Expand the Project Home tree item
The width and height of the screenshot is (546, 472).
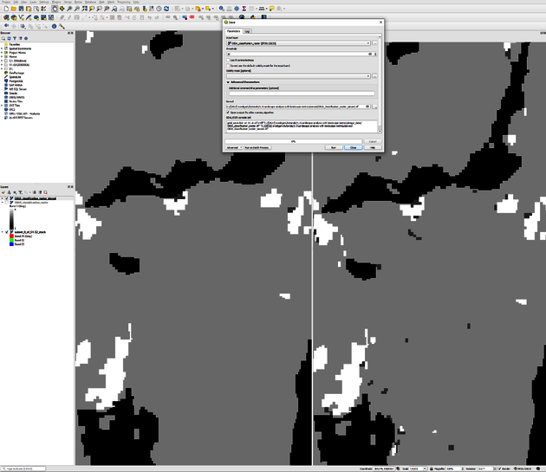tap(2, 53)
